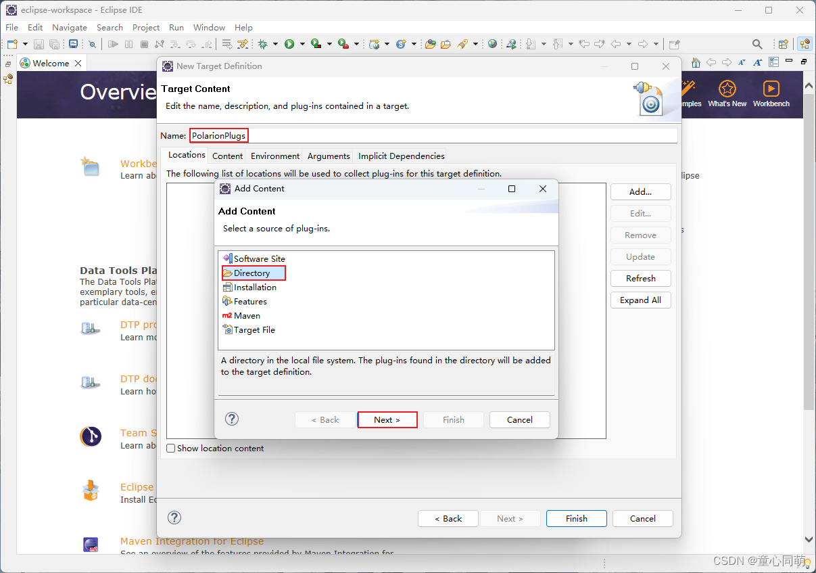Open the Navigate menu

pos(70,28)
